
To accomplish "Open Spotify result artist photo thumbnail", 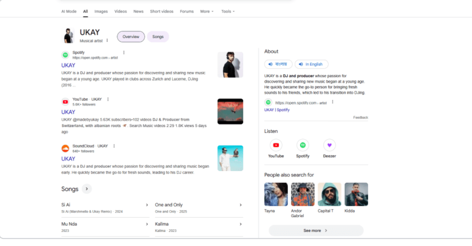I will tap(230, 65).
